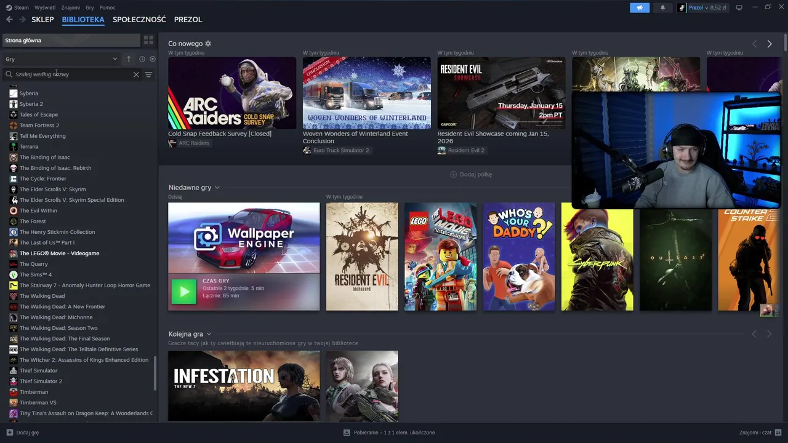788x443 pixels.
Task: Open the Resident Evil 7 biohazard cover
Action: pyautogui.click(x=362, y=257)
